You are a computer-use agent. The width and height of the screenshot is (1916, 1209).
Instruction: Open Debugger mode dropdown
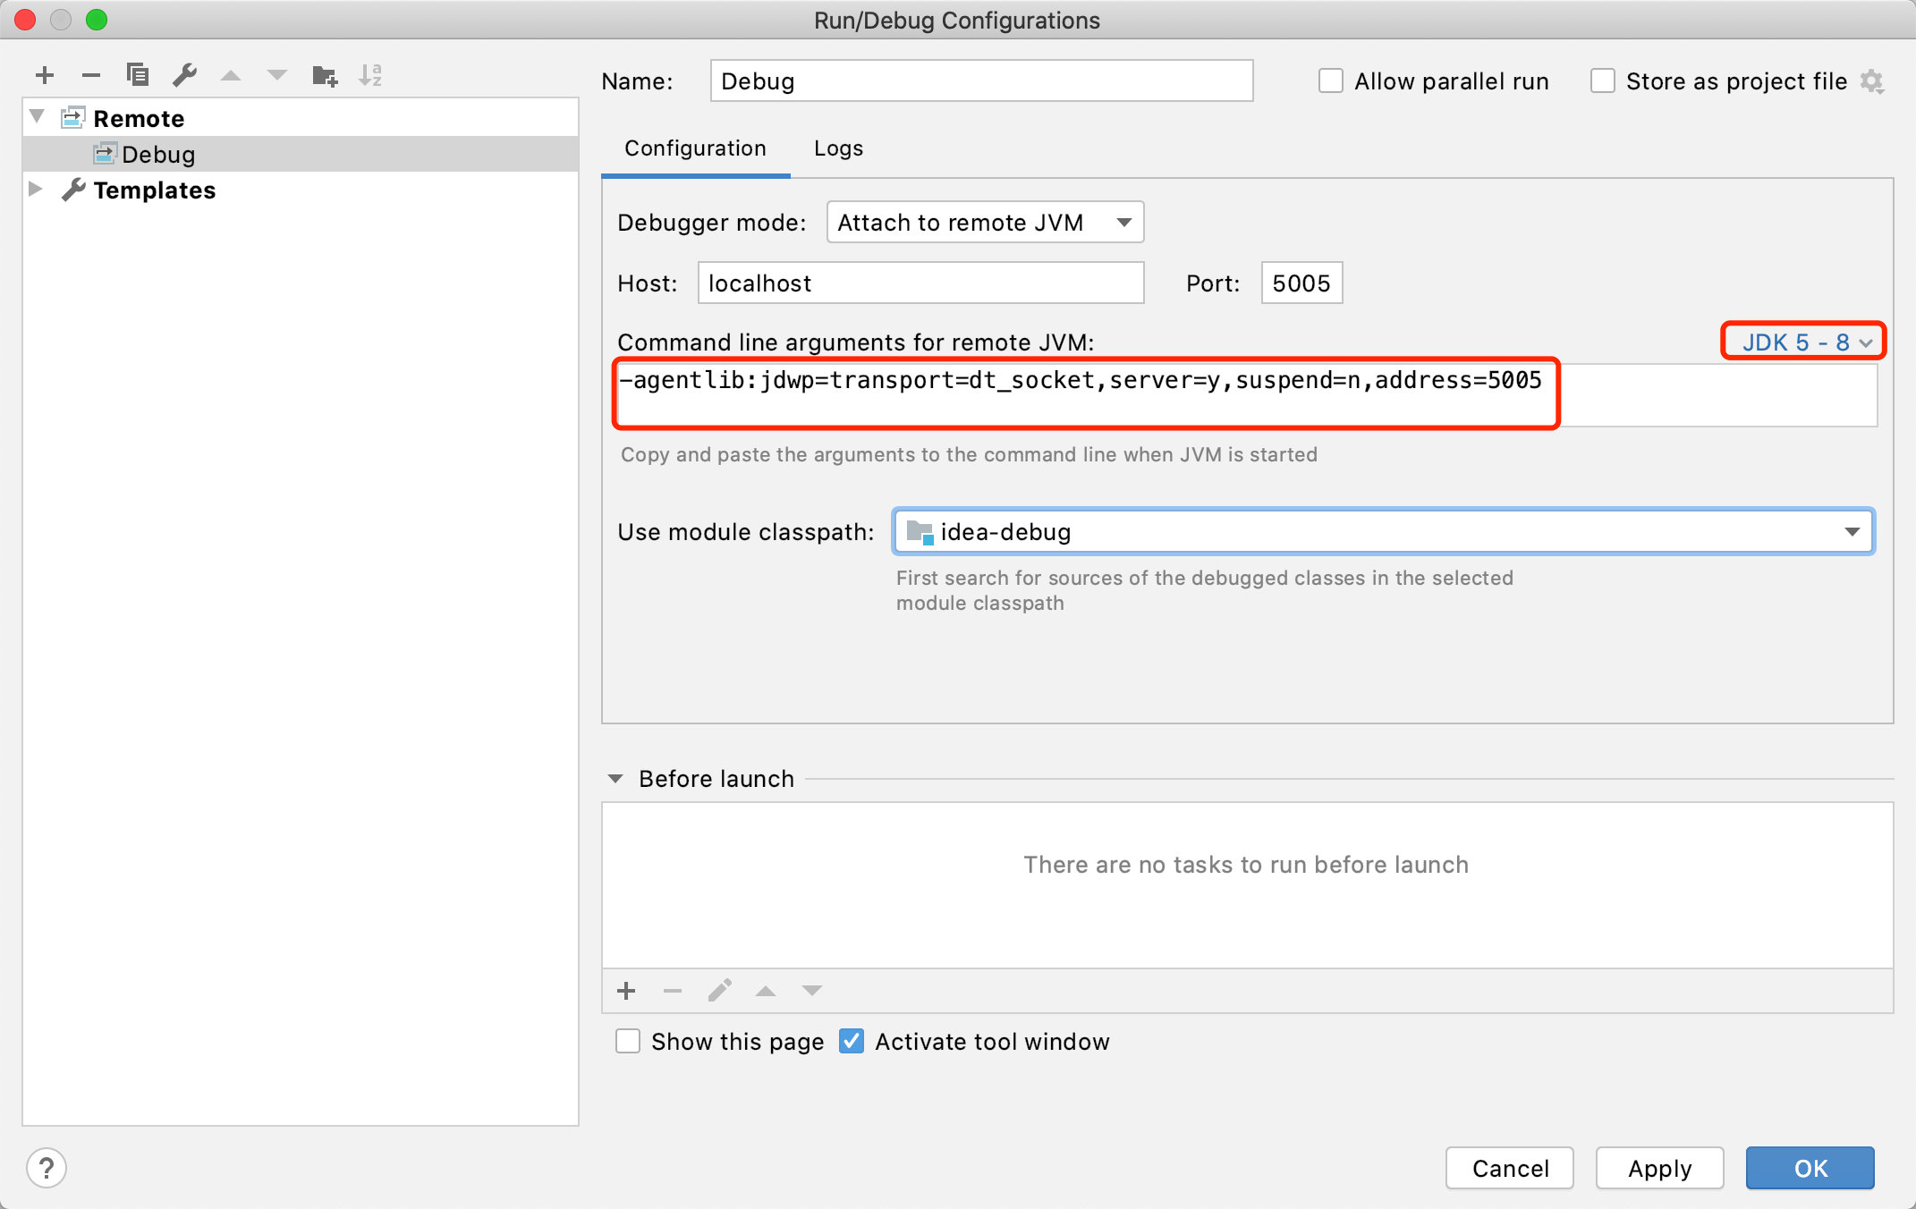tap(985, 222)
